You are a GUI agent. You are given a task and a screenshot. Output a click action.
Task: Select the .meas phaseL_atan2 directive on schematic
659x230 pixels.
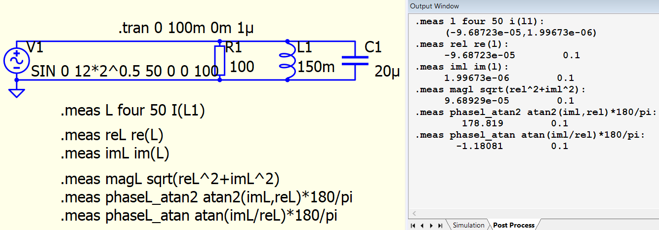pyautogui.click(x=206, y=198)
